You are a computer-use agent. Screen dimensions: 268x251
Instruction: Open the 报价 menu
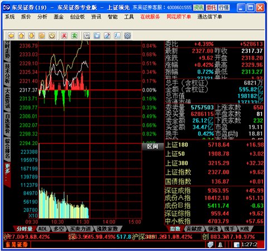26,17
